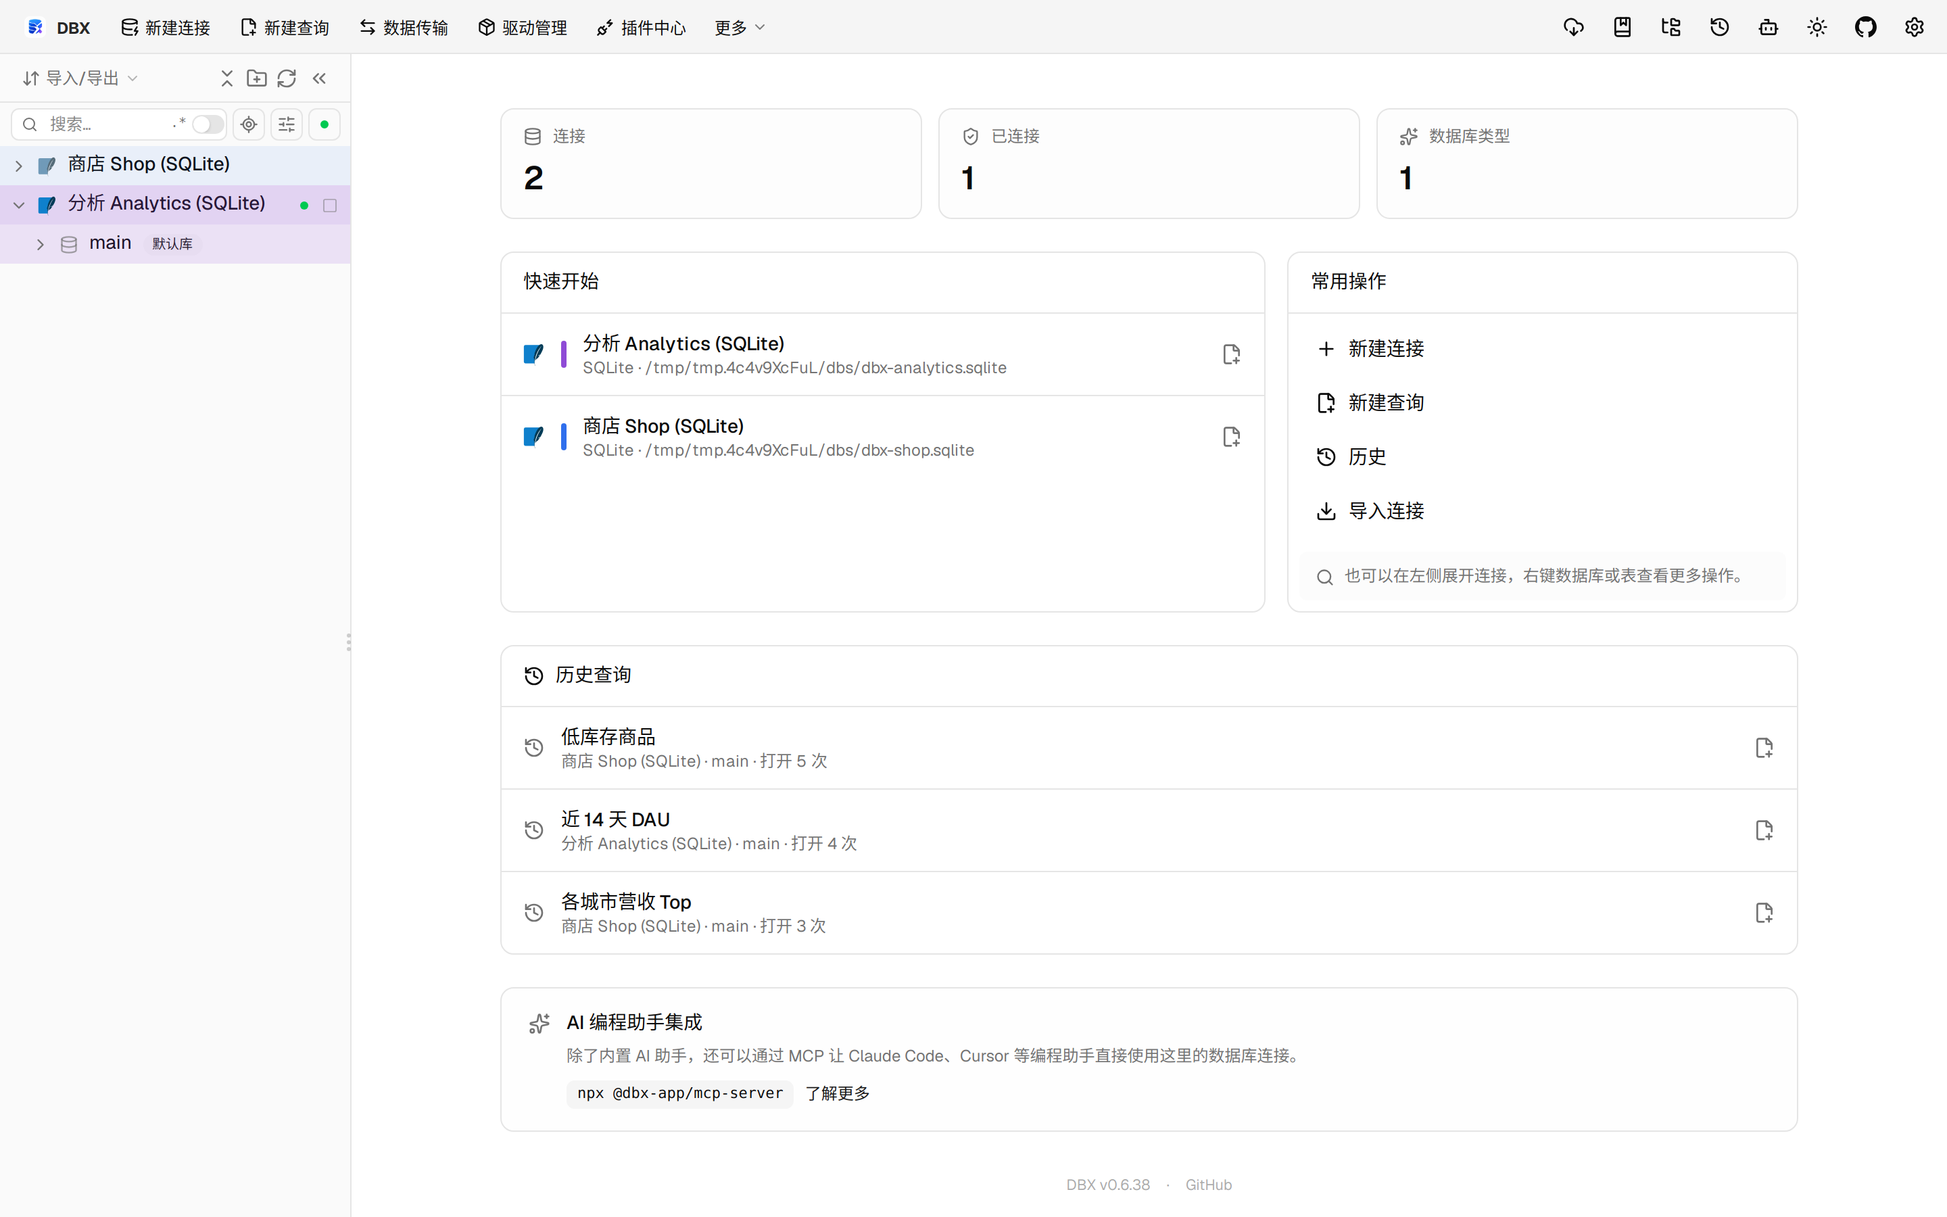
Task: Click the locate target icon beside search
Action: click(x=249, y=124)
